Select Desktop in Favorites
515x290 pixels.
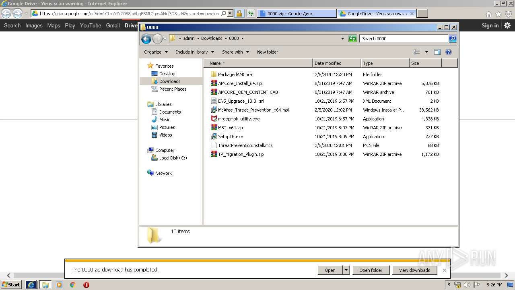[x=167, y=74]
